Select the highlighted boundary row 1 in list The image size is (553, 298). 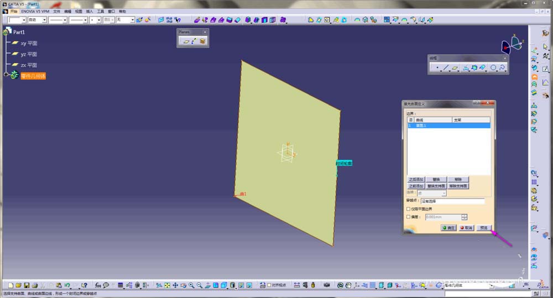pos(448,126)
